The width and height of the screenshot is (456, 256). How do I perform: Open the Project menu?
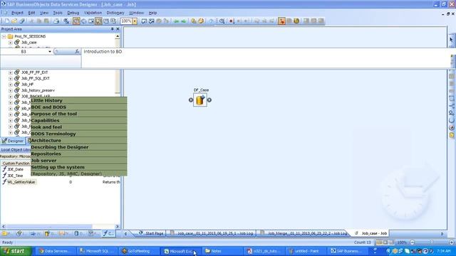click(17, 13)
